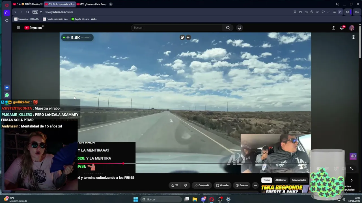This screenshot has width=362, height=203.
Task: Open Discord from the taskbar
Action: (x=203, y=199)
